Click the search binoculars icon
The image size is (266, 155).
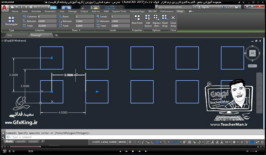point(195,7)
